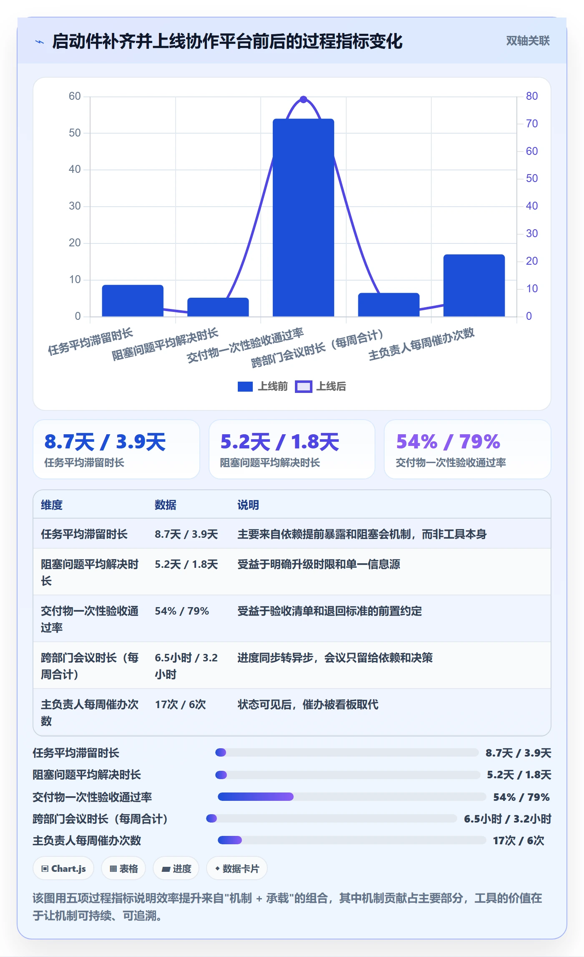Screen dimensions: 584x957
Task: Click 进度同步转异步 description cell
Action: click(335, 658)
